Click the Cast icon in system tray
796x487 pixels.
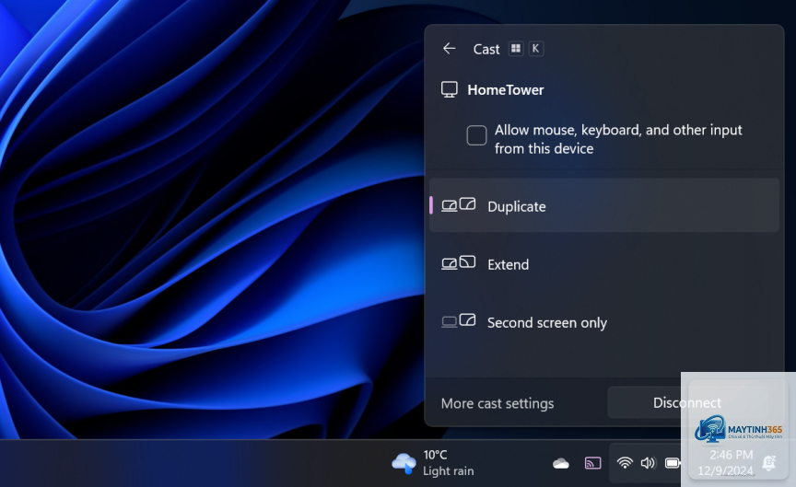click(x=593, y=463)
